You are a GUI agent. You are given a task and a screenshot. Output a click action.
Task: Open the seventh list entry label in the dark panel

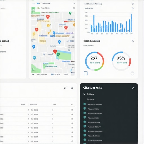pyautogui.click(x=95, y=131)
